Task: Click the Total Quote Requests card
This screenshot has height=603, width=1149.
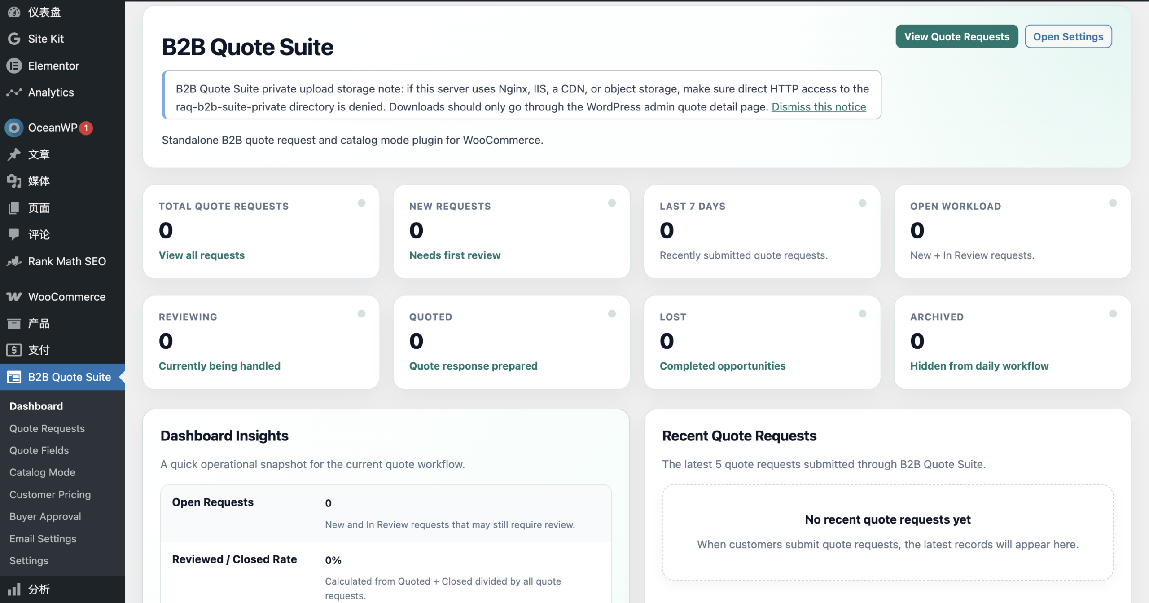Action: pos(261,232)
